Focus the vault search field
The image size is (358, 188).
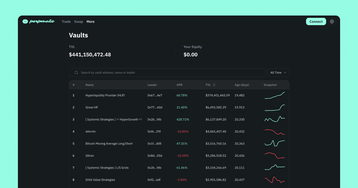tap(167, 73)
